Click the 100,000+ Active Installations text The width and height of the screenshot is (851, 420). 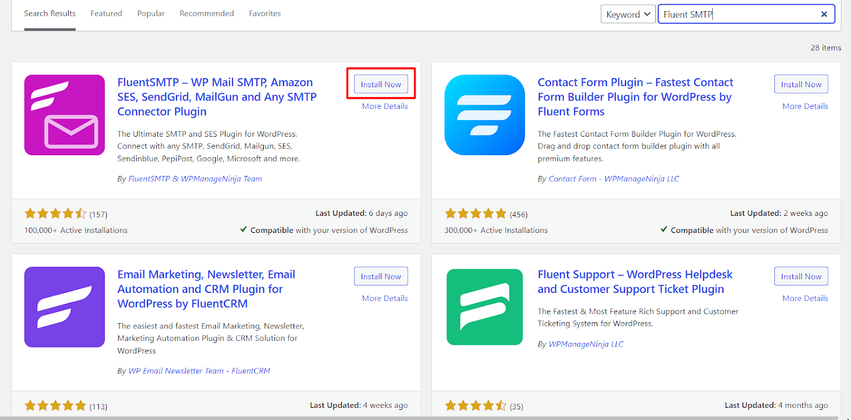[x=76, y=230]
